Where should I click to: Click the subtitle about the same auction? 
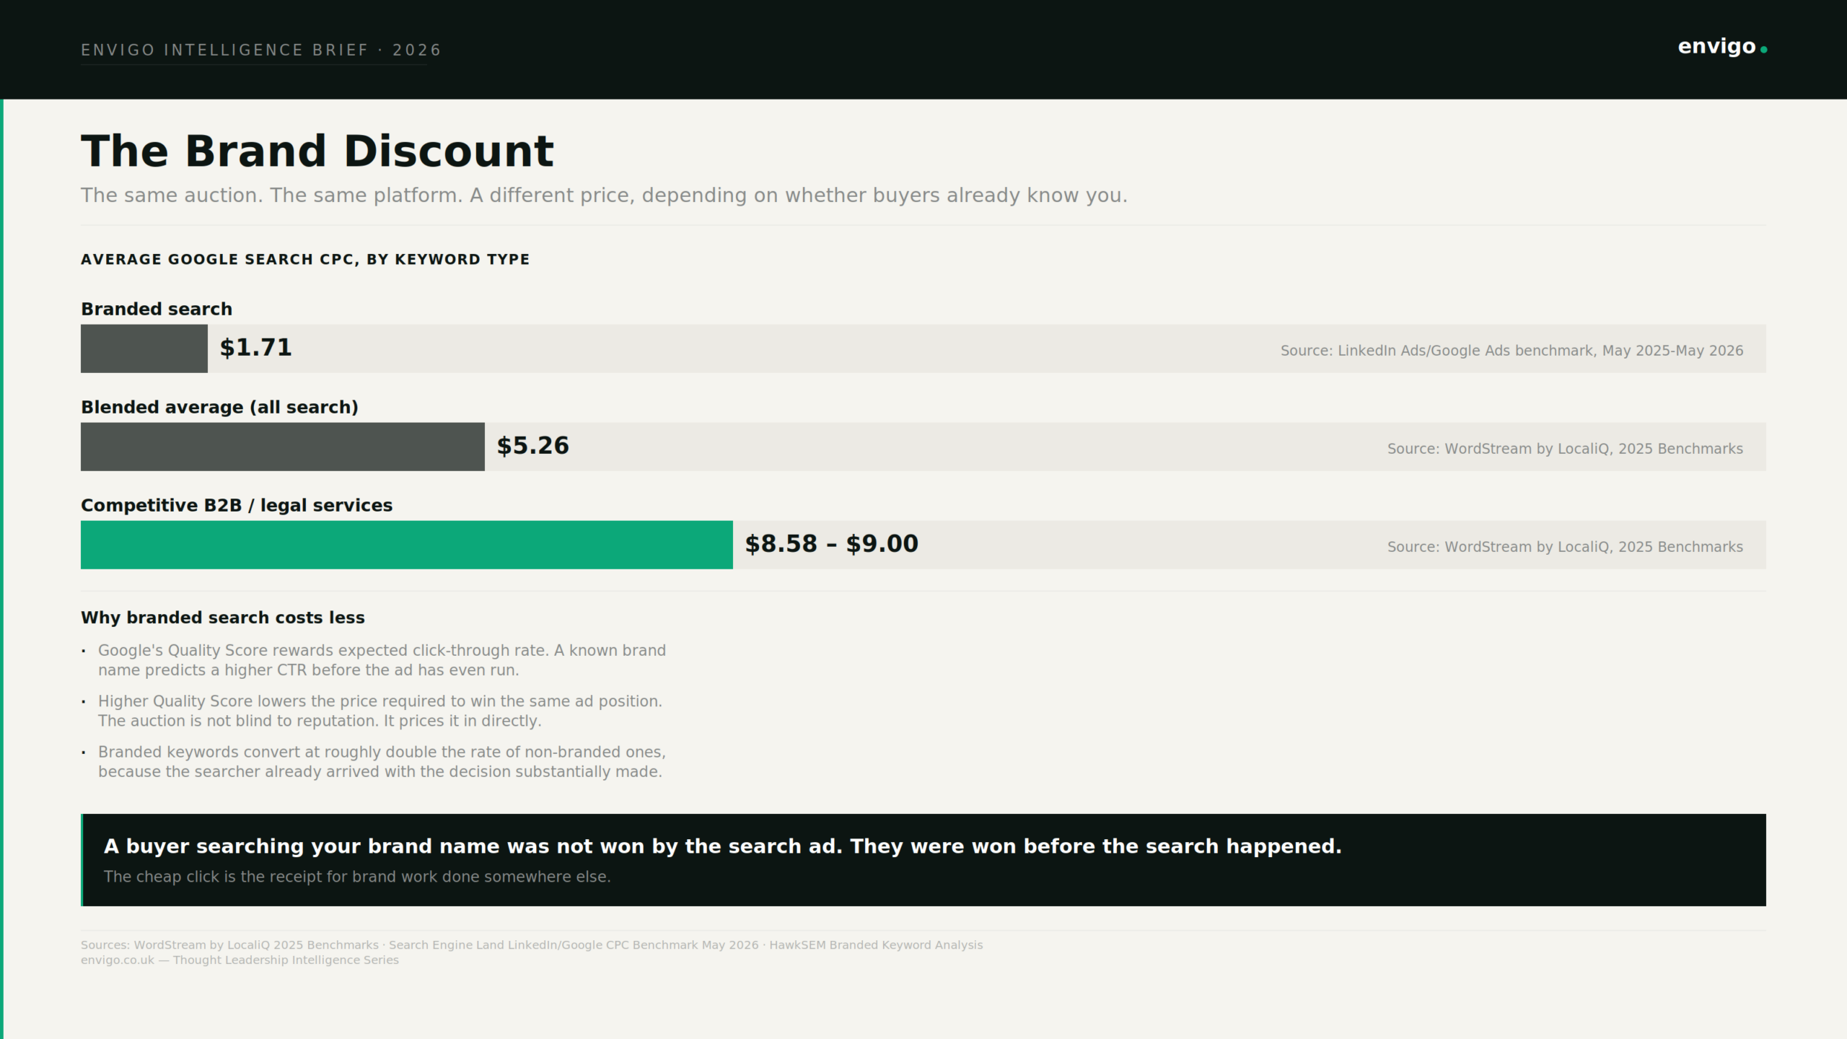(x=604, y=196)
